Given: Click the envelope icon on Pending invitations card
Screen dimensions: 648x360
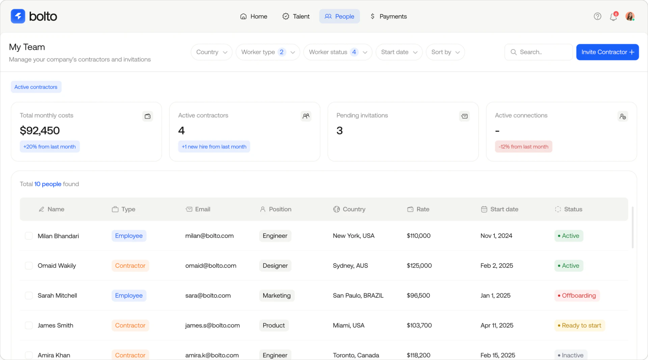Looking at the screenshot, I should point(464,116).
